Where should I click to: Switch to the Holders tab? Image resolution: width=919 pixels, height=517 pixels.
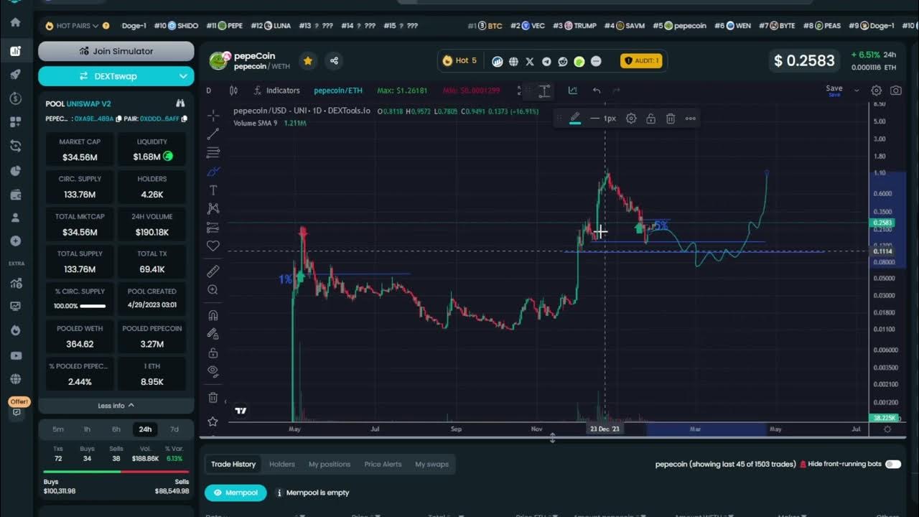[x=282, y=464]
